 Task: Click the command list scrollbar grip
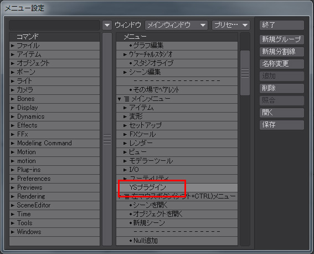pos(107,139)
